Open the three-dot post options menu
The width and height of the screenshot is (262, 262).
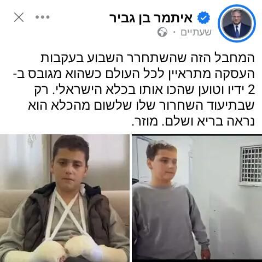(43, 17)
